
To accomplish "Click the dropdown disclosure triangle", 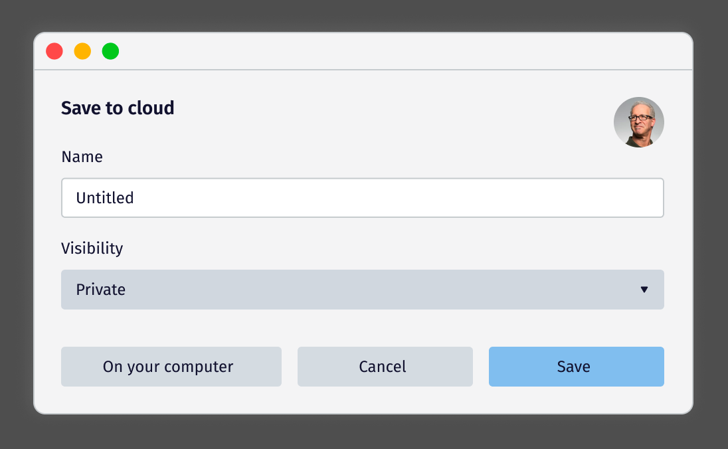I will [643, 290].
